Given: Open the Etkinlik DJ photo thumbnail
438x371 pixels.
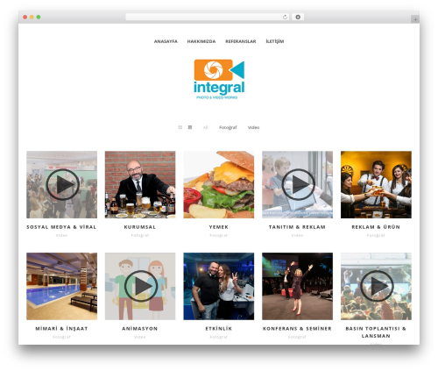Looking at the screenshot, I should [x=219, y=286].
